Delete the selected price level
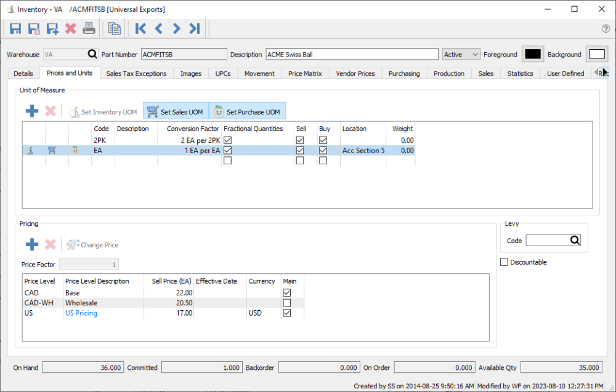 [x=51, y=244]
